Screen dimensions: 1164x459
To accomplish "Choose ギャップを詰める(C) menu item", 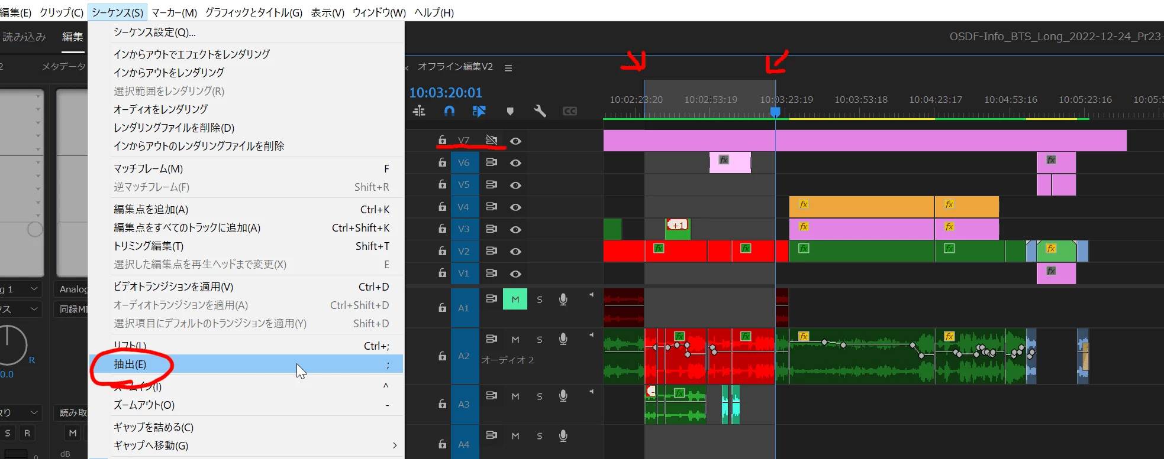I will [246, 427].
